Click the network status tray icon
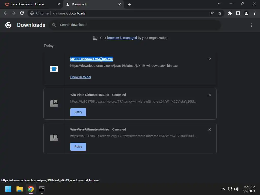The width and height of the screenshot is (260, 195). coord(230,189)
